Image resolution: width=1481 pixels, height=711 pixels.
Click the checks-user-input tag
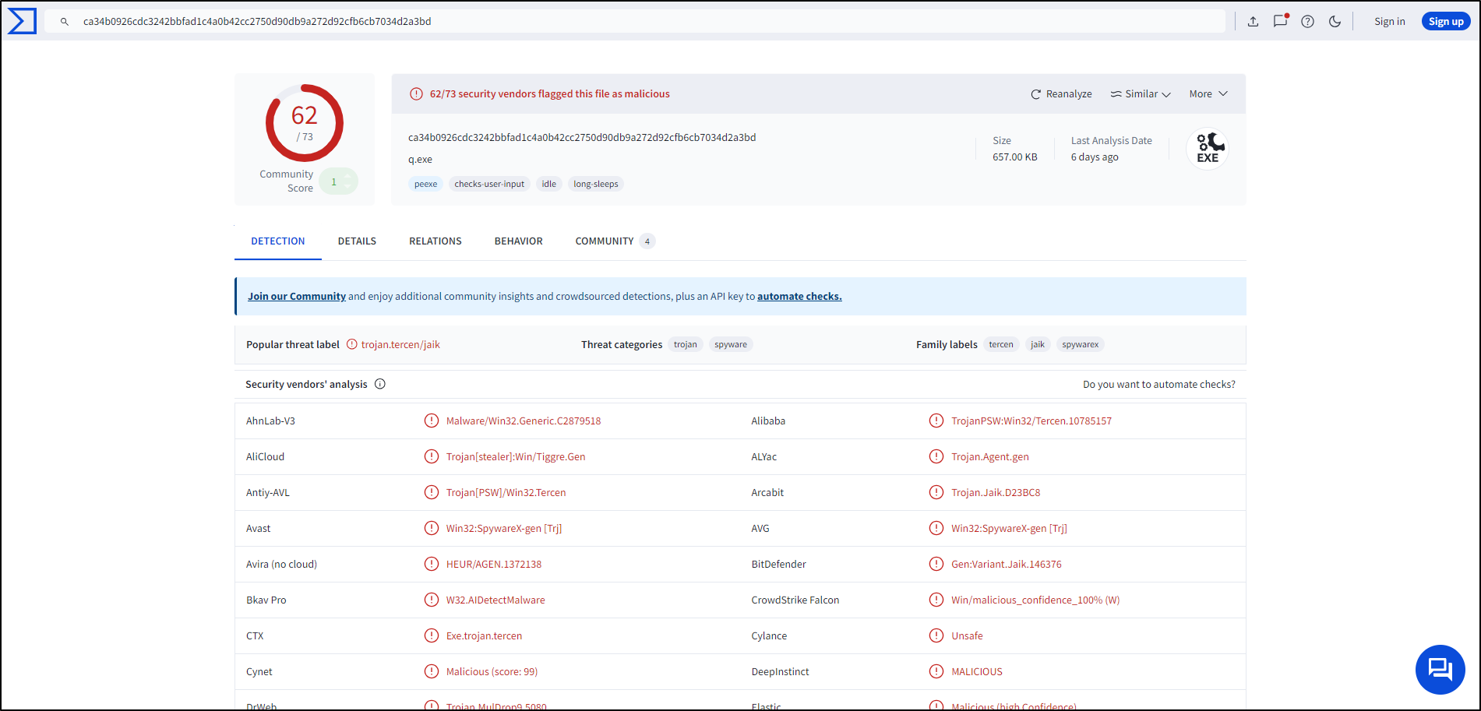pos(489,185)
